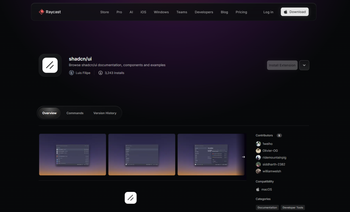Click the Install Extension button
Viewport: 350px width, 212px height.
click(282, 65)
